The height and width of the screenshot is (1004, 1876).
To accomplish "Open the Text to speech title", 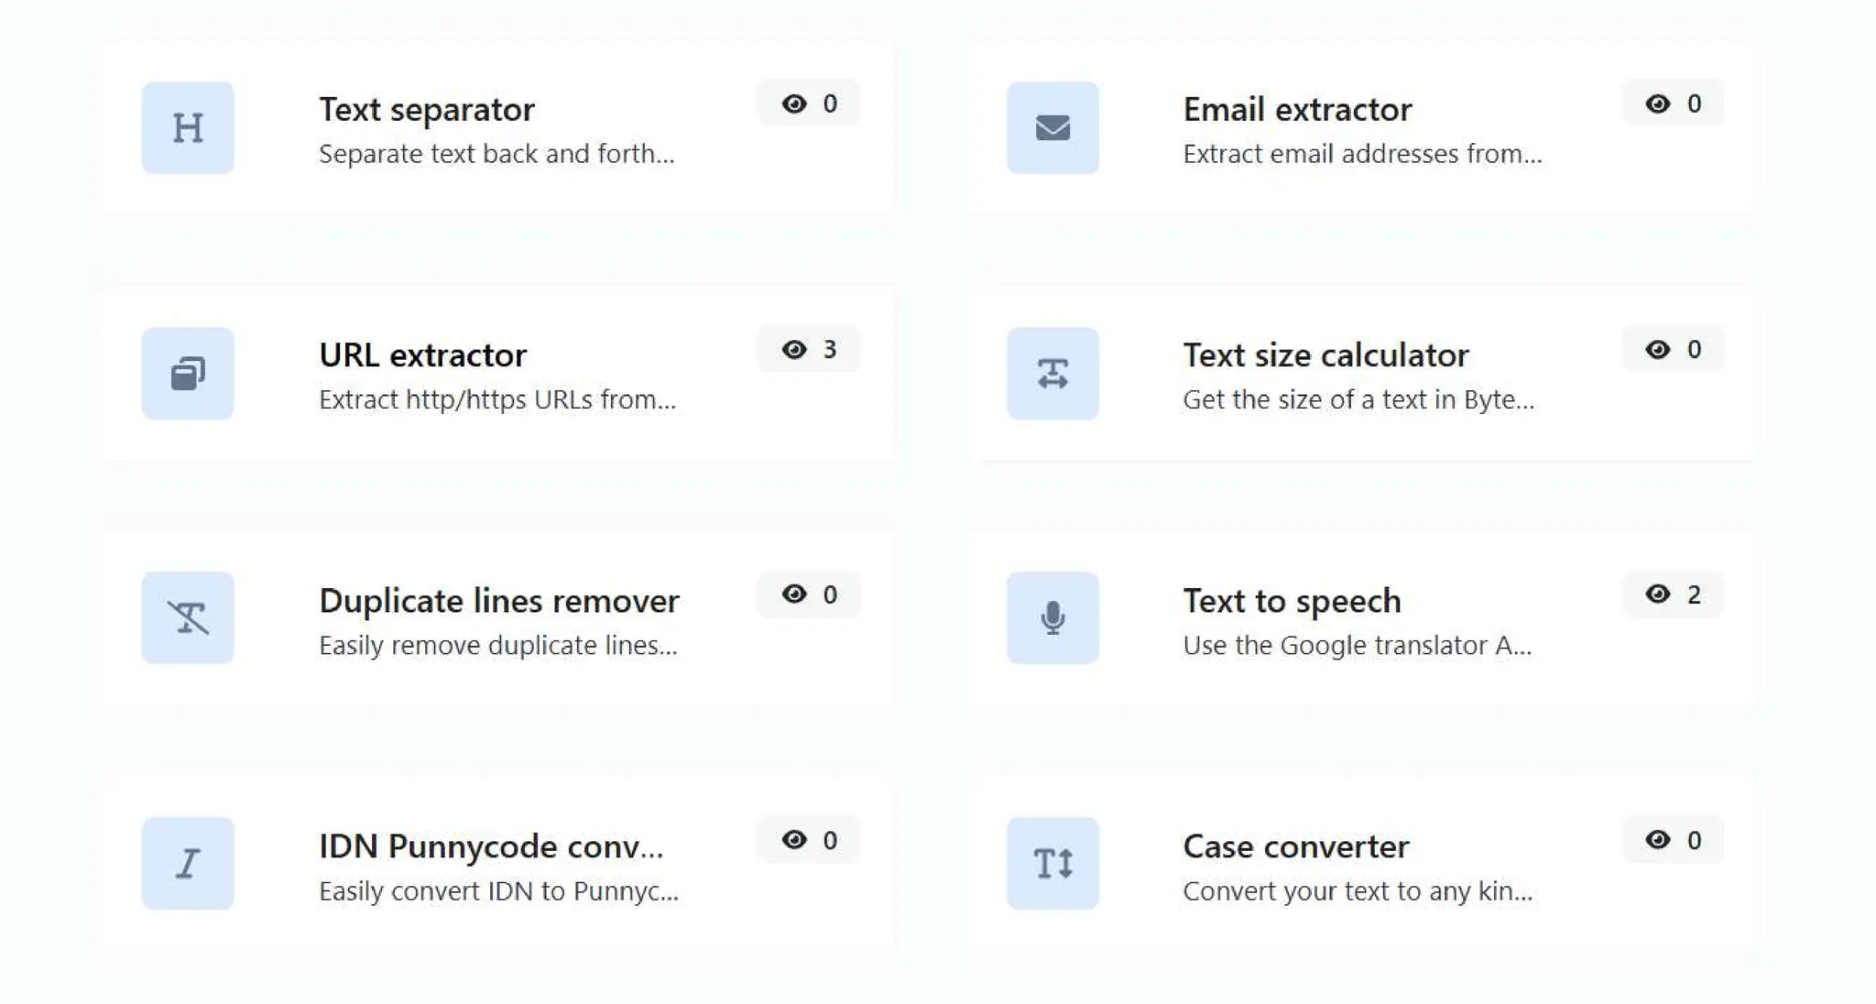I will 1292,600.
